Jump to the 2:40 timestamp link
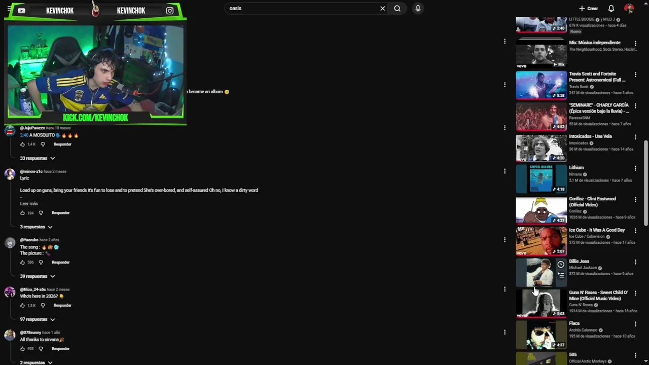Screen dimensions: 649x365 [x=24, y=135]
